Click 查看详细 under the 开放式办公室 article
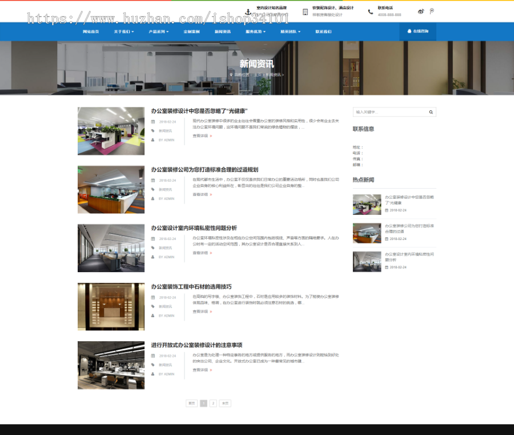Screen dimensions: 514x435 (202, 370)
